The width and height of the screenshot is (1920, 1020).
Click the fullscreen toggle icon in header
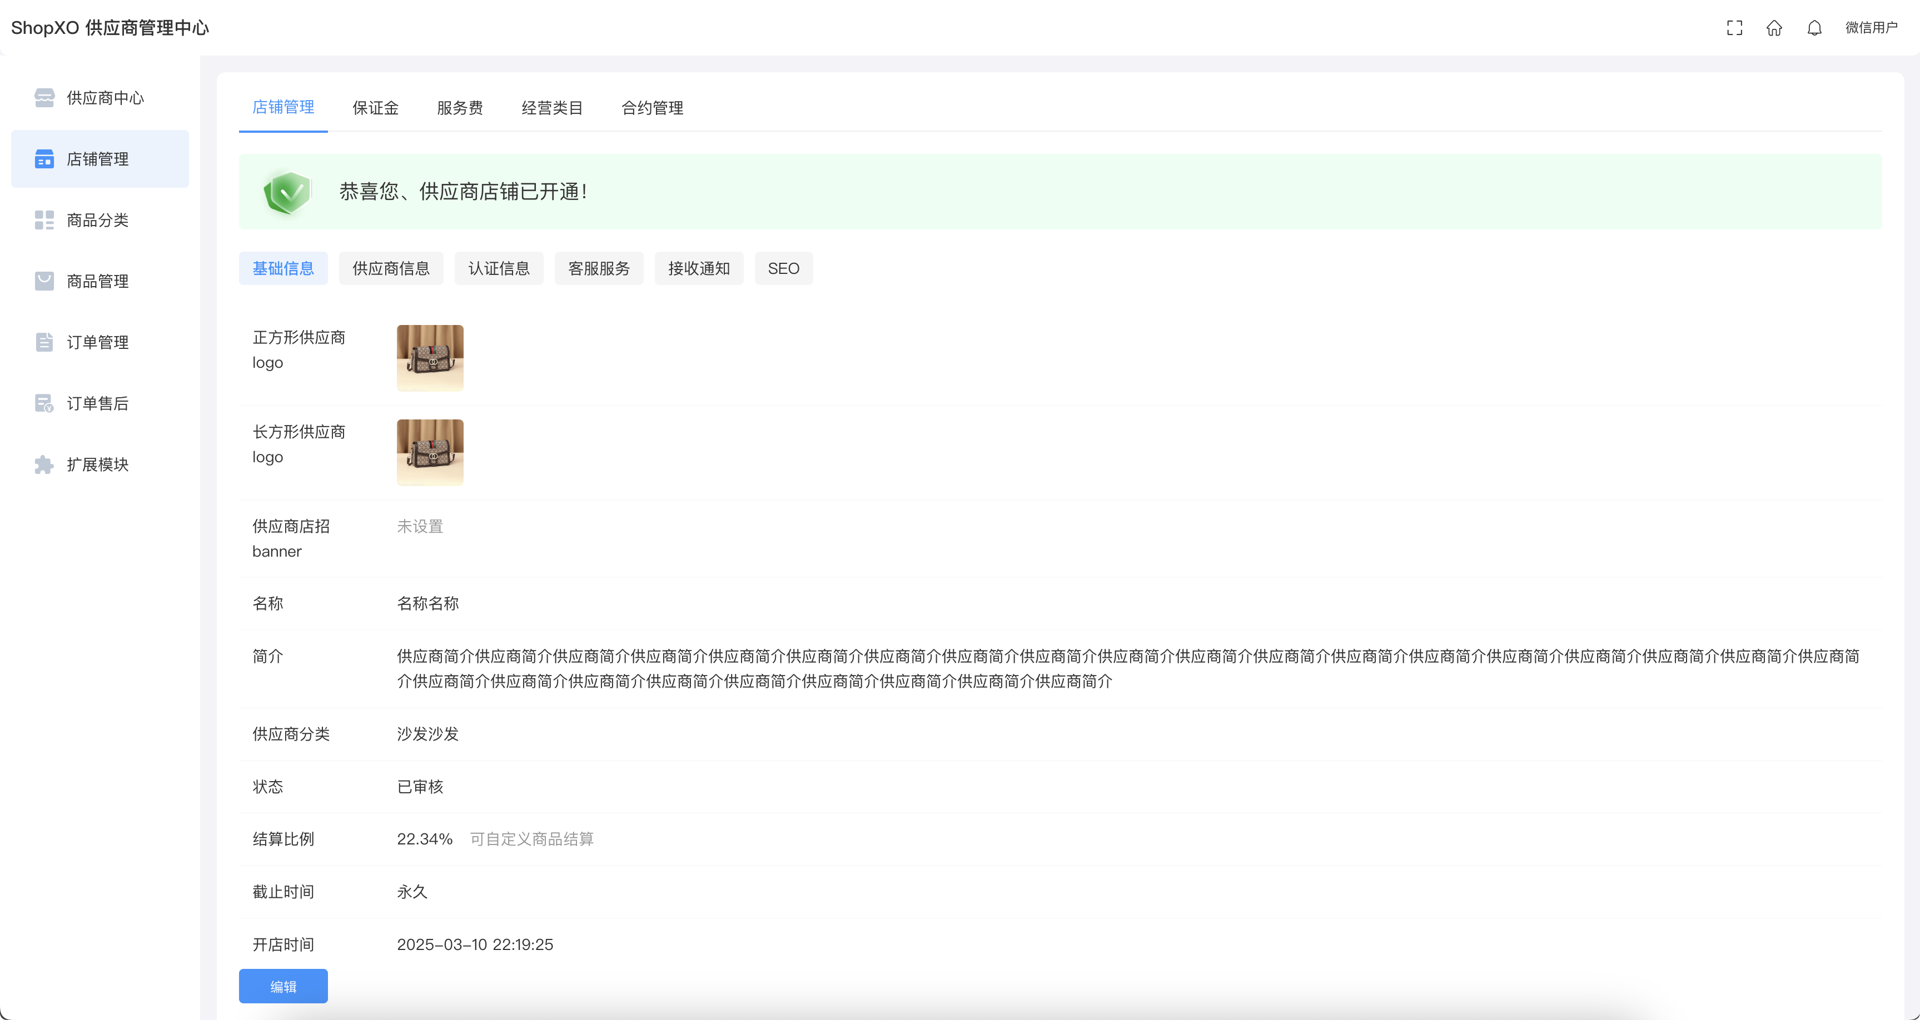pyautogui.click(x=1734, y=28)
